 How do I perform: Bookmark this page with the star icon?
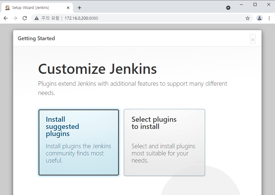click(x=247, y=18)
